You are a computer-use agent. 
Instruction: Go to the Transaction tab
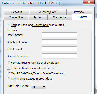[x=60, y=17]
